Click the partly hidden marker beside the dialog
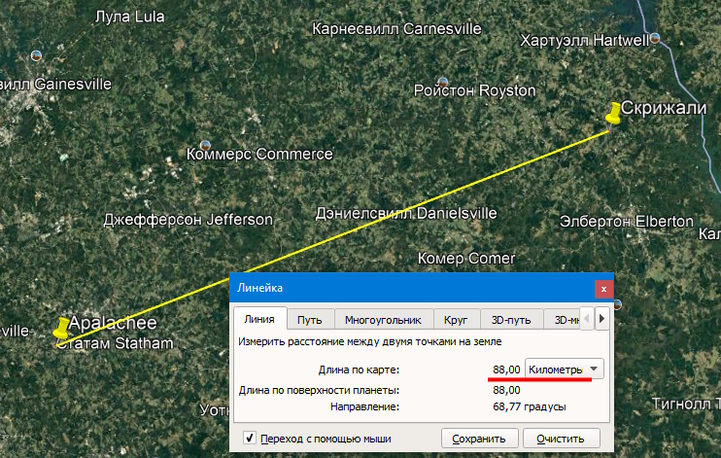This screenshot has height=458, width=721. click(617, 304)
